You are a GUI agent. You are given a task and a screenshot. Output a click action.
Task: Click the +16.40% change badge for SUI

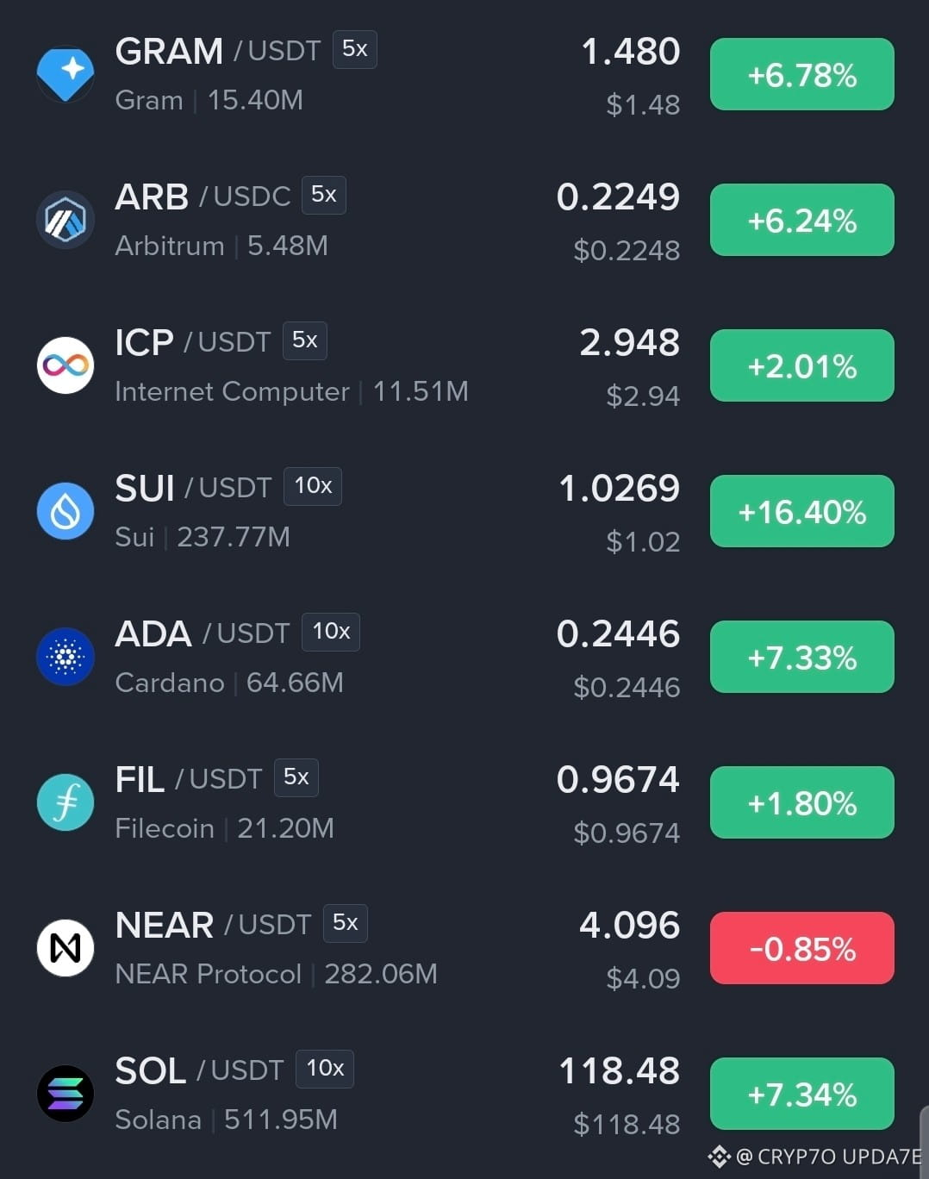[x=802, y=511]
